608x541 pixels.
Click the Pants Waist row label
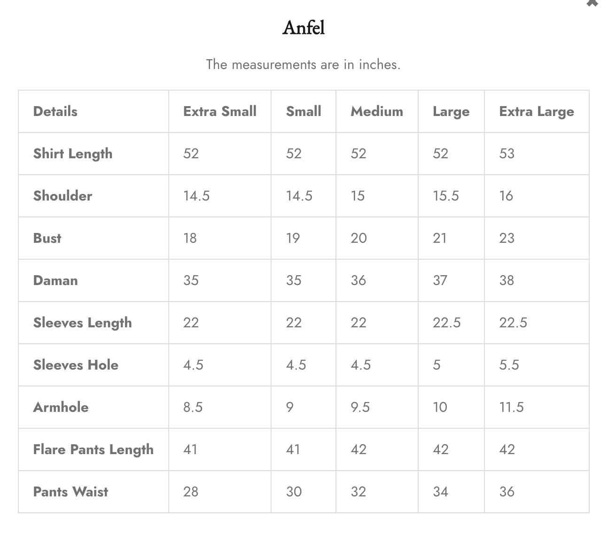coord(71,492)
